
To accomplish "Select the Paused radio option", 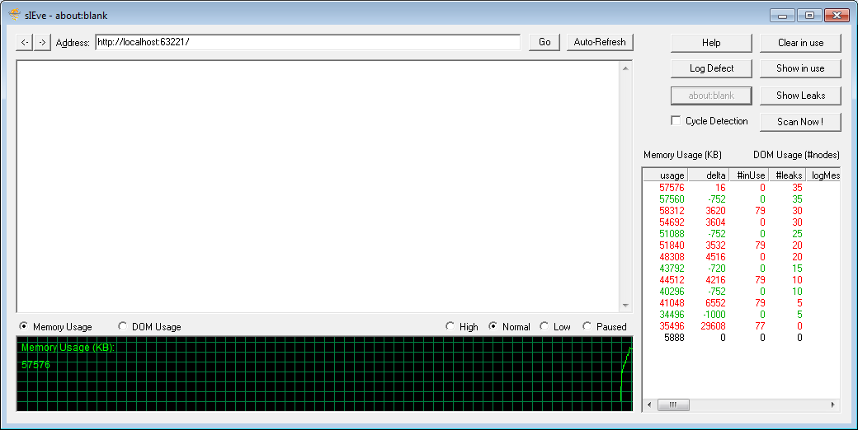I will (587, 326).
